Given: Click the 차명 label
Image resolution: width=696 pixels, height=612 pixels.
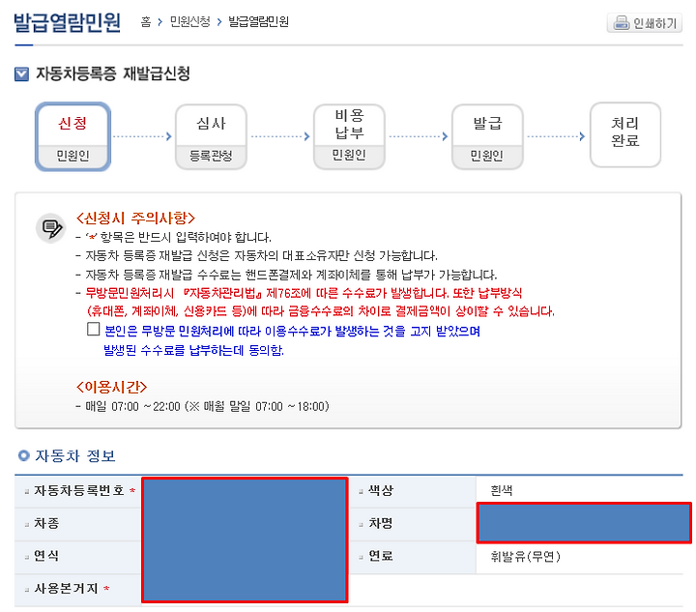Looking at the screenshot, I should (381, 523).
